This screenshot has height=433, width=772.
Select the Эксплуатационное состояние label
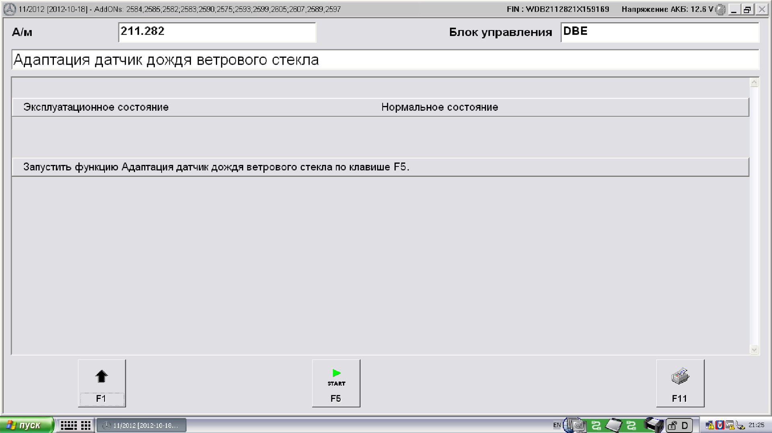coord(96,107)
